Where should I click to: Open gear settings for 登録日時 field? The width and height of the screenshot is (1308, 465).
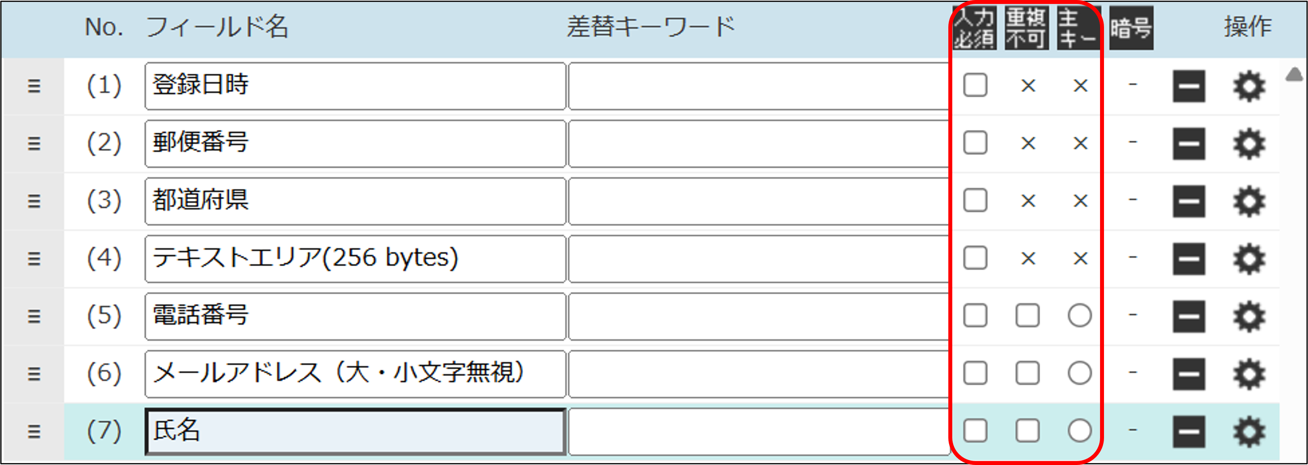pyautogui.click(x=1249, y=86)
